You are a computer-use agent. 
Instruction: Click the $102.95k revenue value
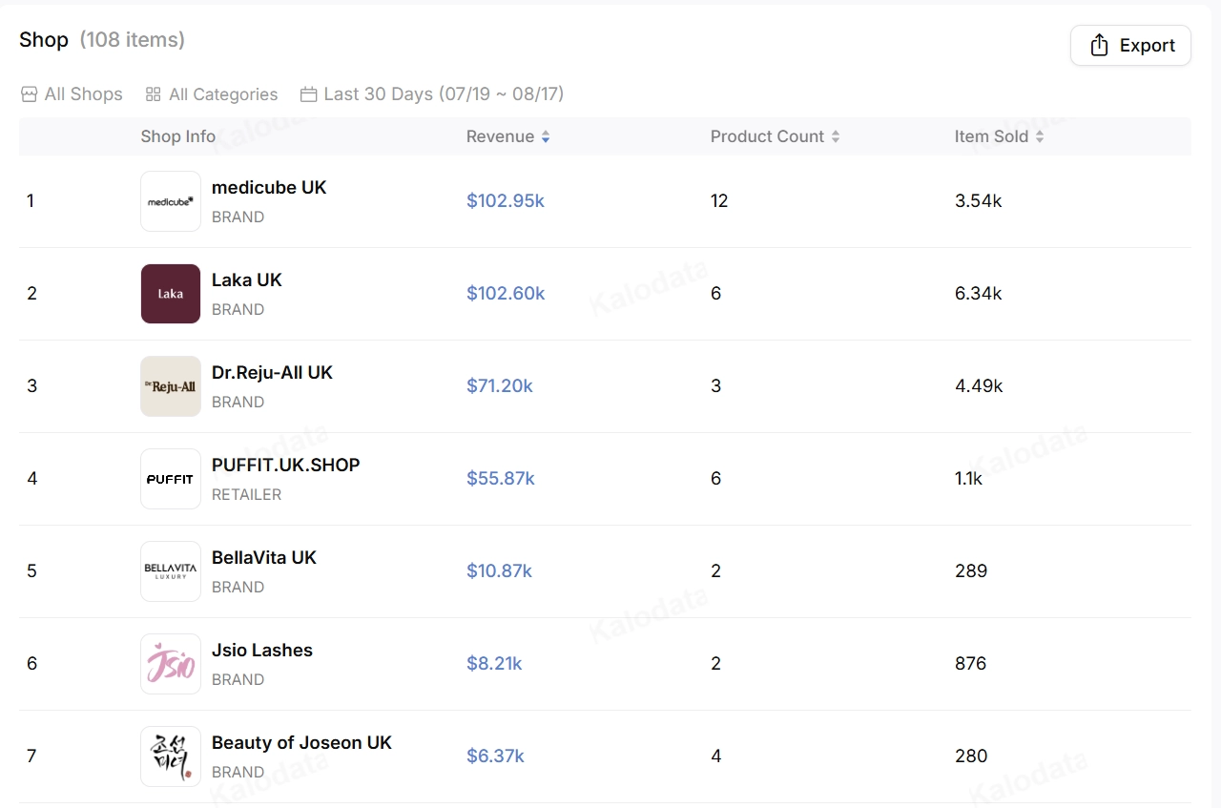506,200
